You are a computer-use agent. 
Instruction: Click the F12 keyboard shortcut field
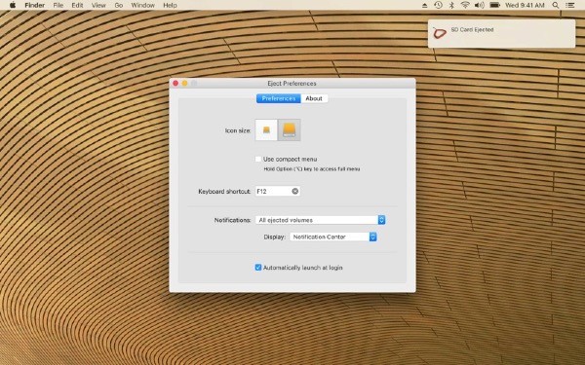tap(278, 191)
